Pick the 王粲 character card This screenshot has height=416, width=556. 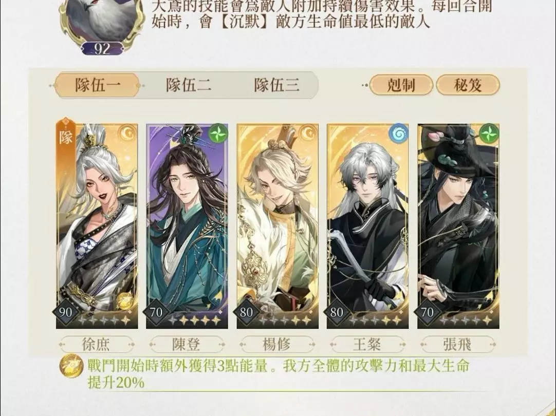pos(368,226)
